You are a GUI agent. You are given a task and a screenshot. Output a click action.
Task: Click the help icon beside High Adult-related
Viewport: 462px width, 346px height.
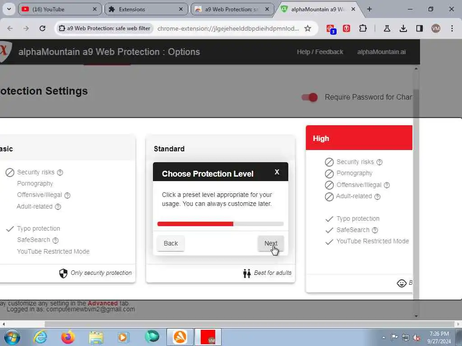377,196
